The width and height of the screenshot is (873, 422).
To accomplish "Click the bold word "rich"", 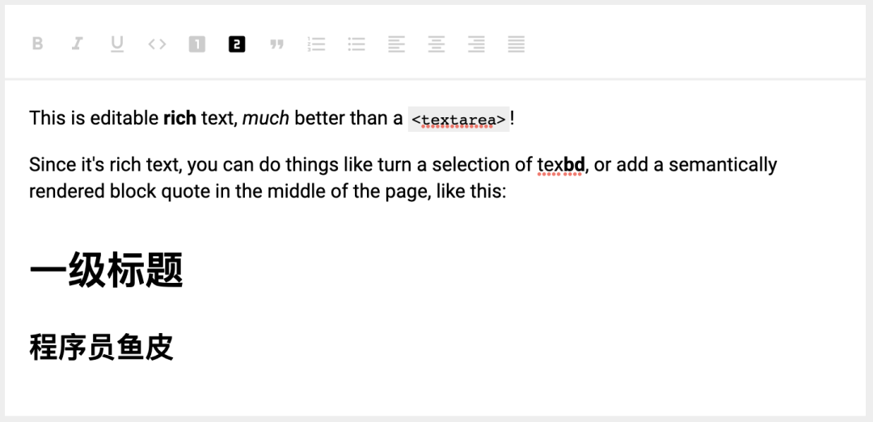I will [x=179, y=118].
